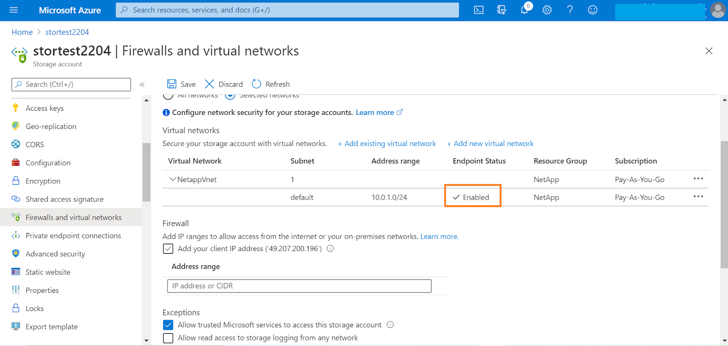Screen dimensions: 728x346
Task: Refresh the firewall settings page
Action: tap(271, 84)
